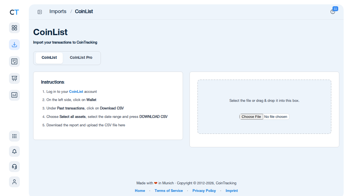Viewport: 348px width, 196px height.
Task: Open the Imprint footer link
Action: (232, 191)
